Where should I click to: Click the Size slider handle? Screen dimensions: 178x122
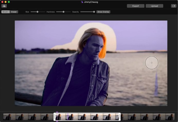point(38,12)
